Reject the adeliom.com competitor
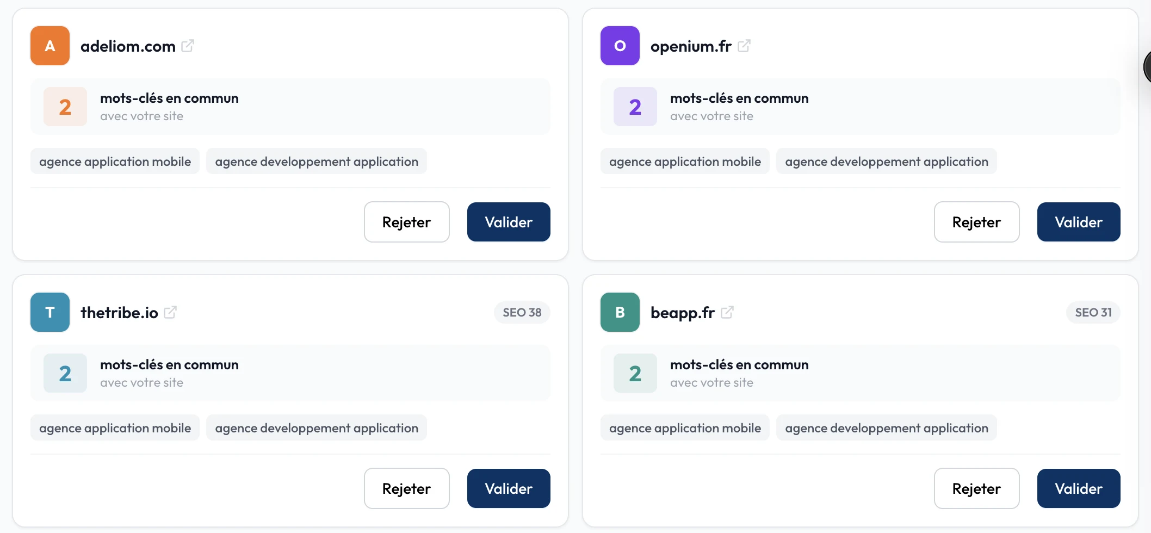This screenshot has height=533, width=1151. [x=407, y=222]
